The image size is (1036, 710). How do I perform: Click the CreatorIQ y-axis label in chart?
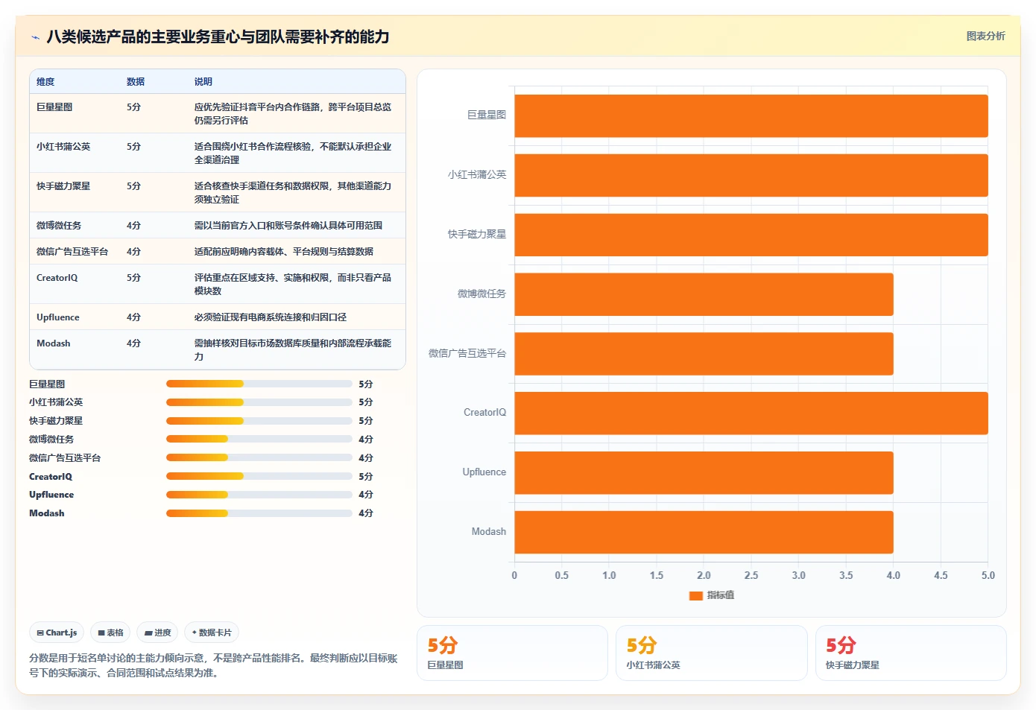click(484, 413)
